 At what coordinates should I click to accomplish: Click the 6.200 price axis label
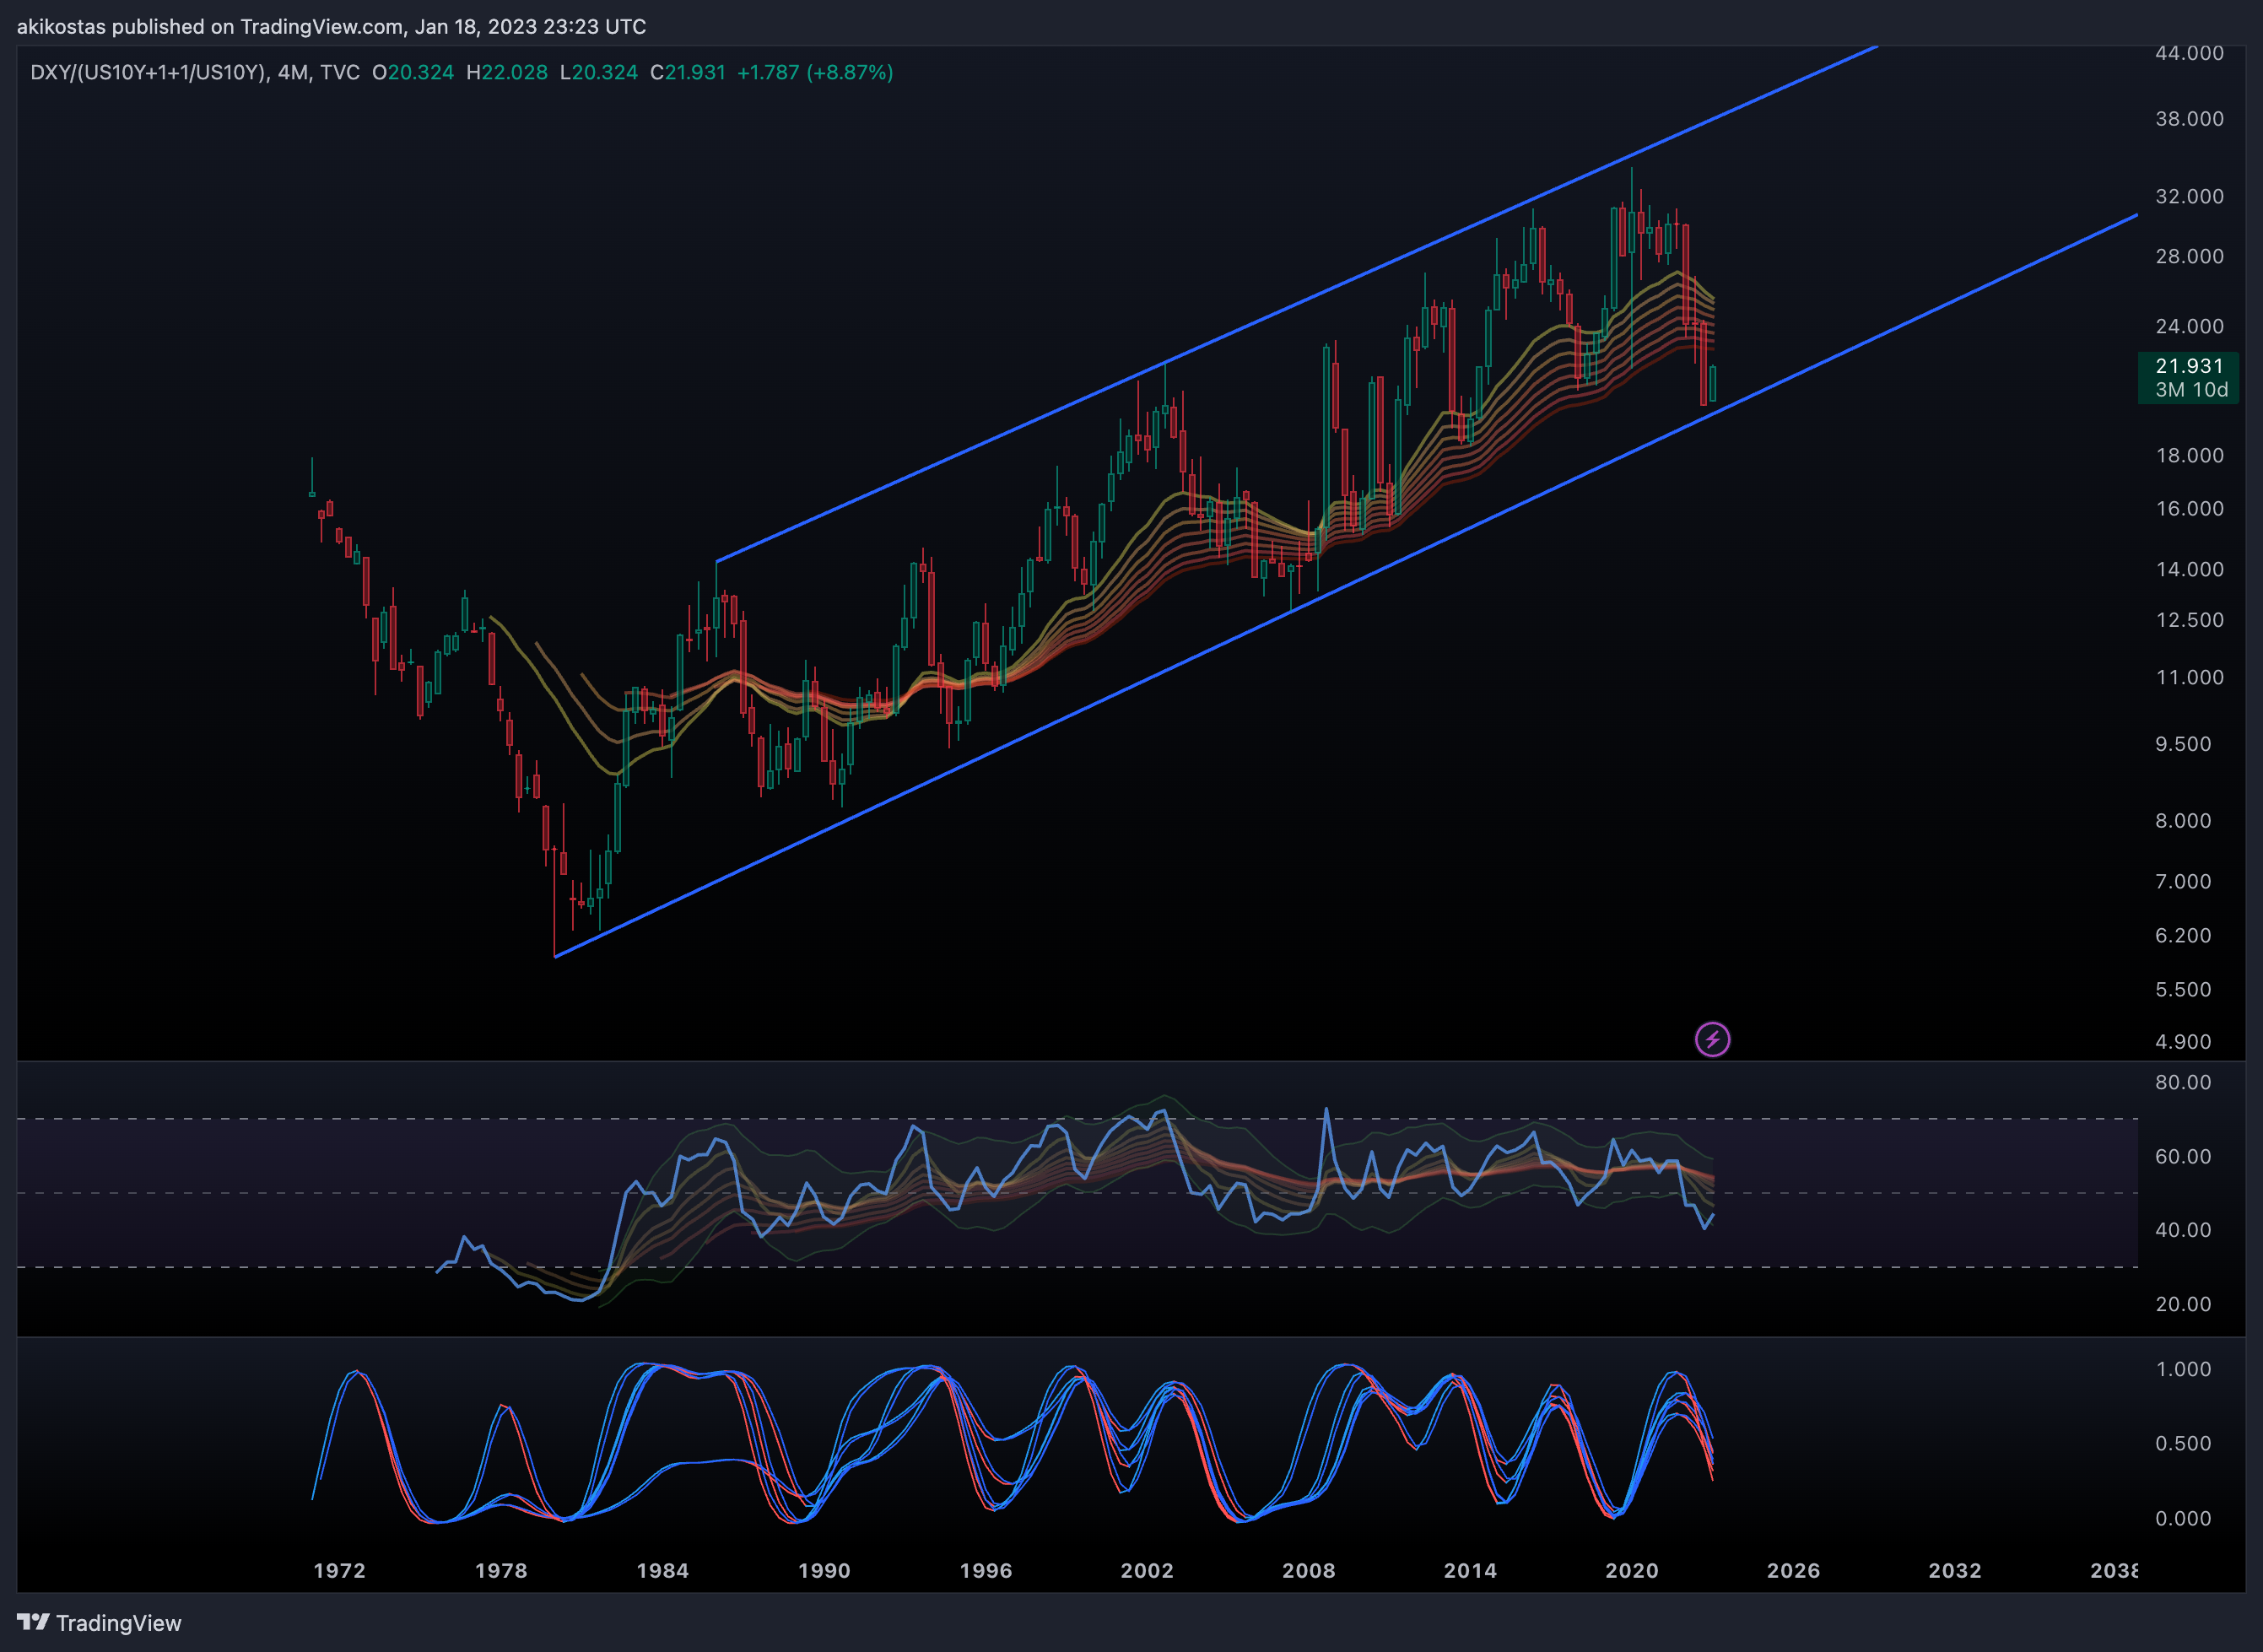click(x=2183, y=935)
